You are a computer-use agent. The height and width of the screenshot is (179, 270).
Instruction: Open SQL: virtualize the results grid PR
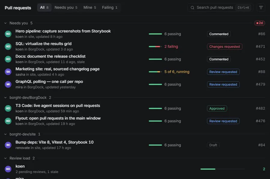tap(43, 44)
